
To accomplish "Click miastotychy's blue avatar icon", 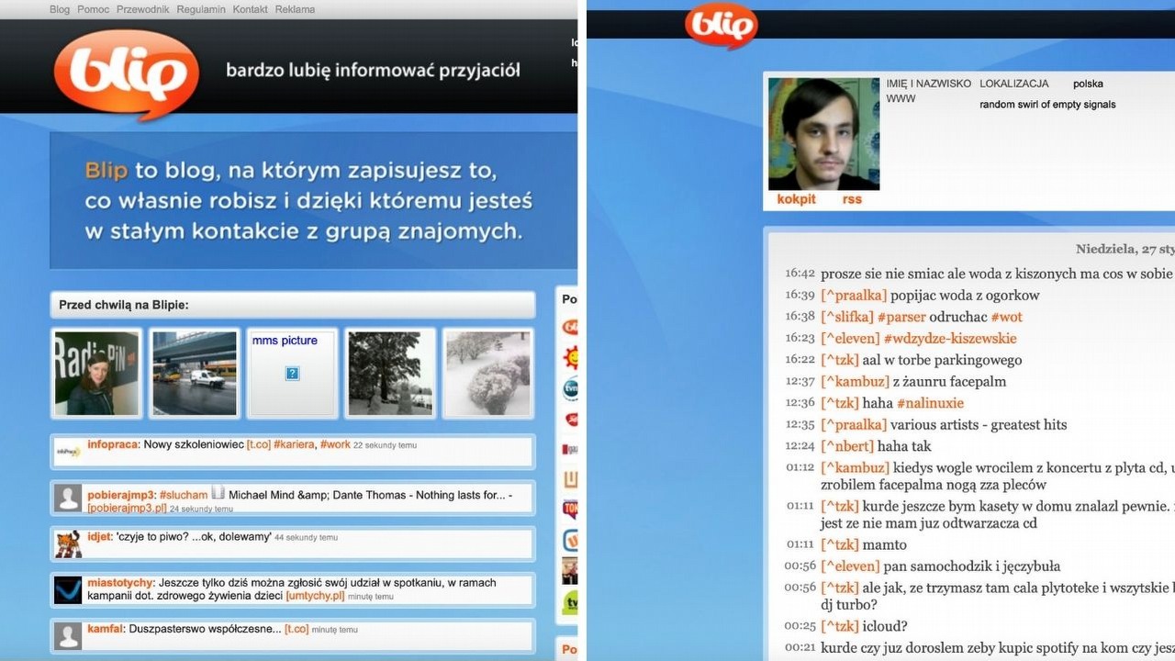I will [x=68, y=589].
